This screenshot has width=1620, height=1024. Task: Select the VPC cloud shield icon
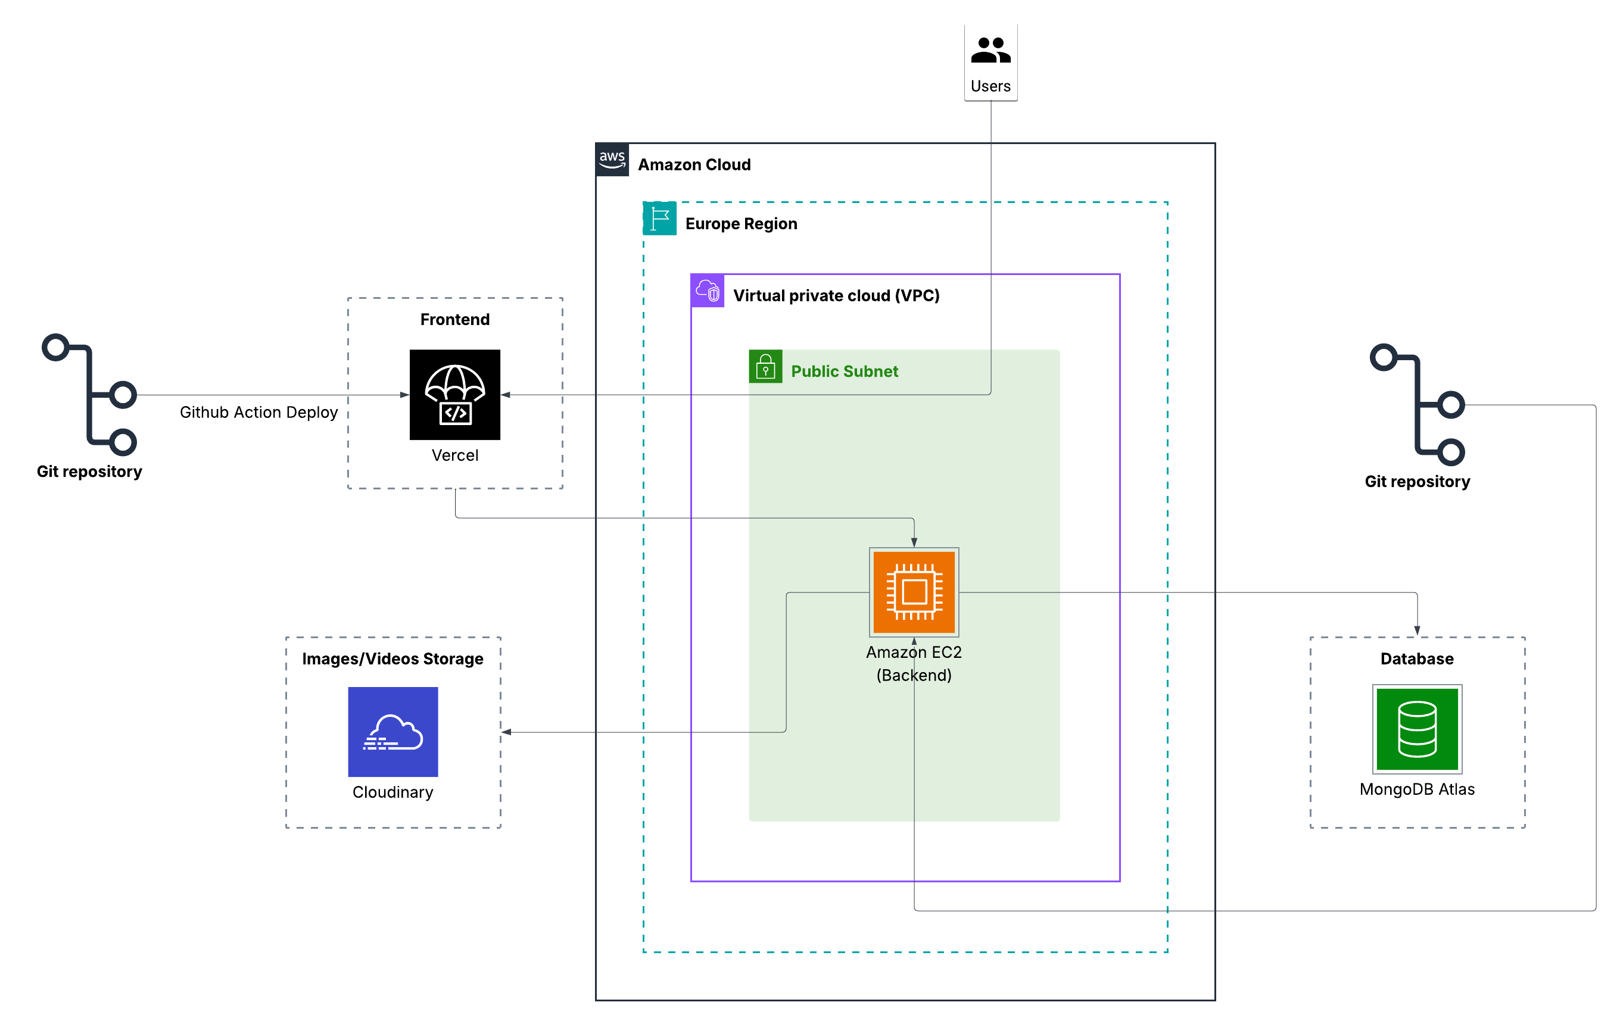tap(707, 291)
